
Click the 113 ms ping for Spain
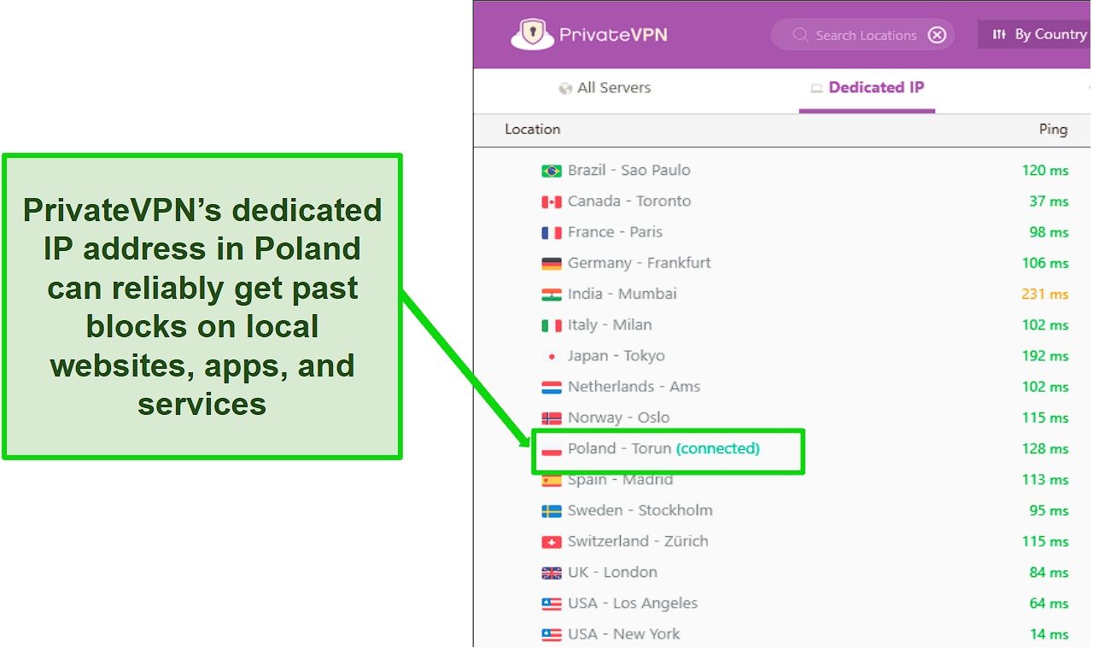pyautogui.click(x=1045, y=479)
